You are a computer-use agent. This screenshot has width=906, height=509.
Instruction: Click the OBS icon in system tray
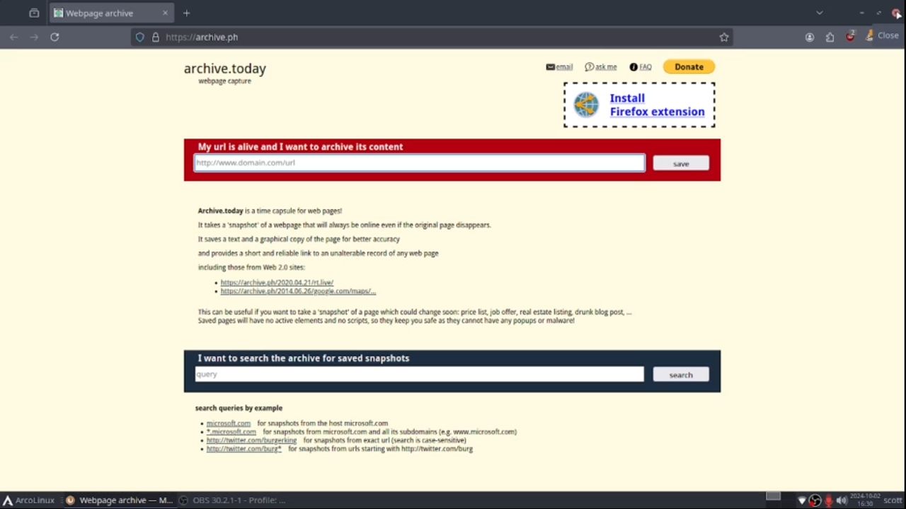[x=815, y=501]
